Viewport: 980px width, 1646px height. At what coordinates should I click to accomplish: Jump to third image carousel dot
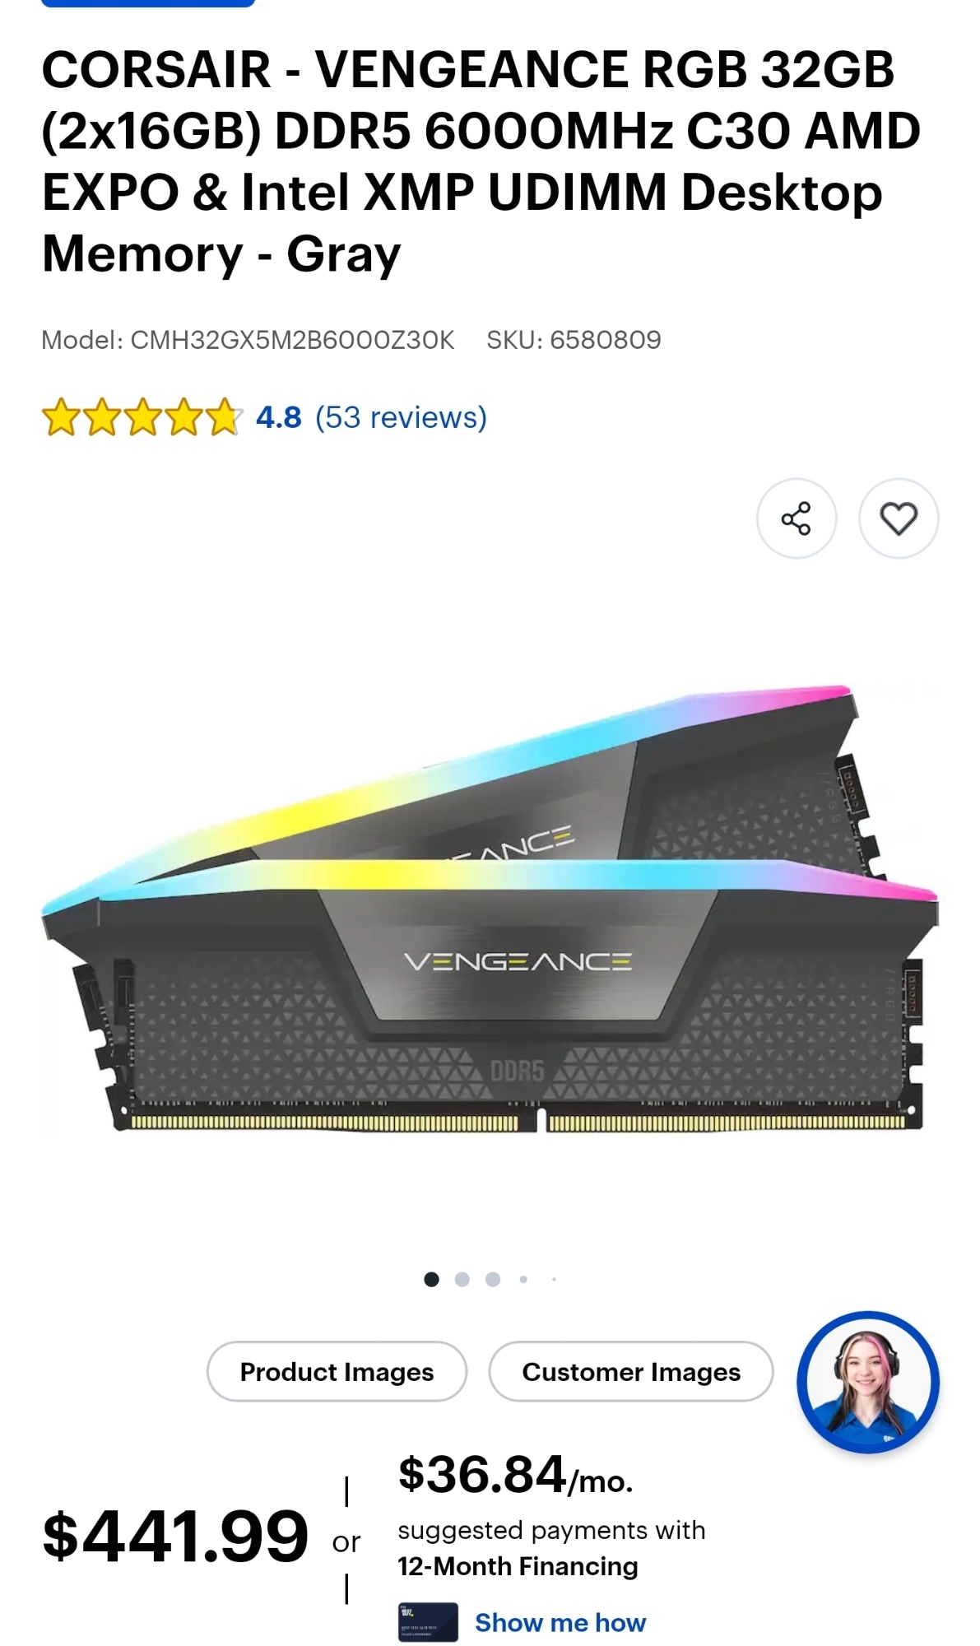493,1279
